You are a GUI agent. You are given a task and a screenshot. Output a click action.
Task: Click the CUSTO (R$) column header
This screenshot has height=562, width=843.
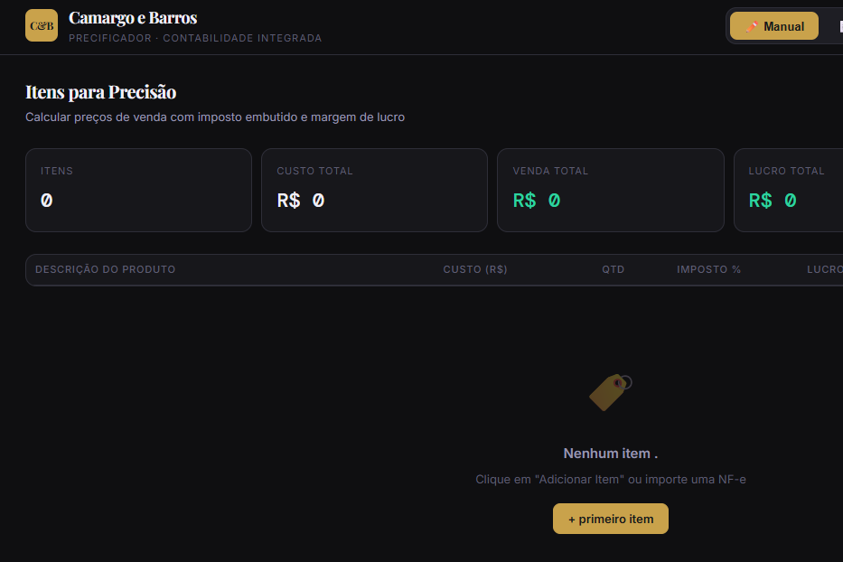tap(475, 269)
